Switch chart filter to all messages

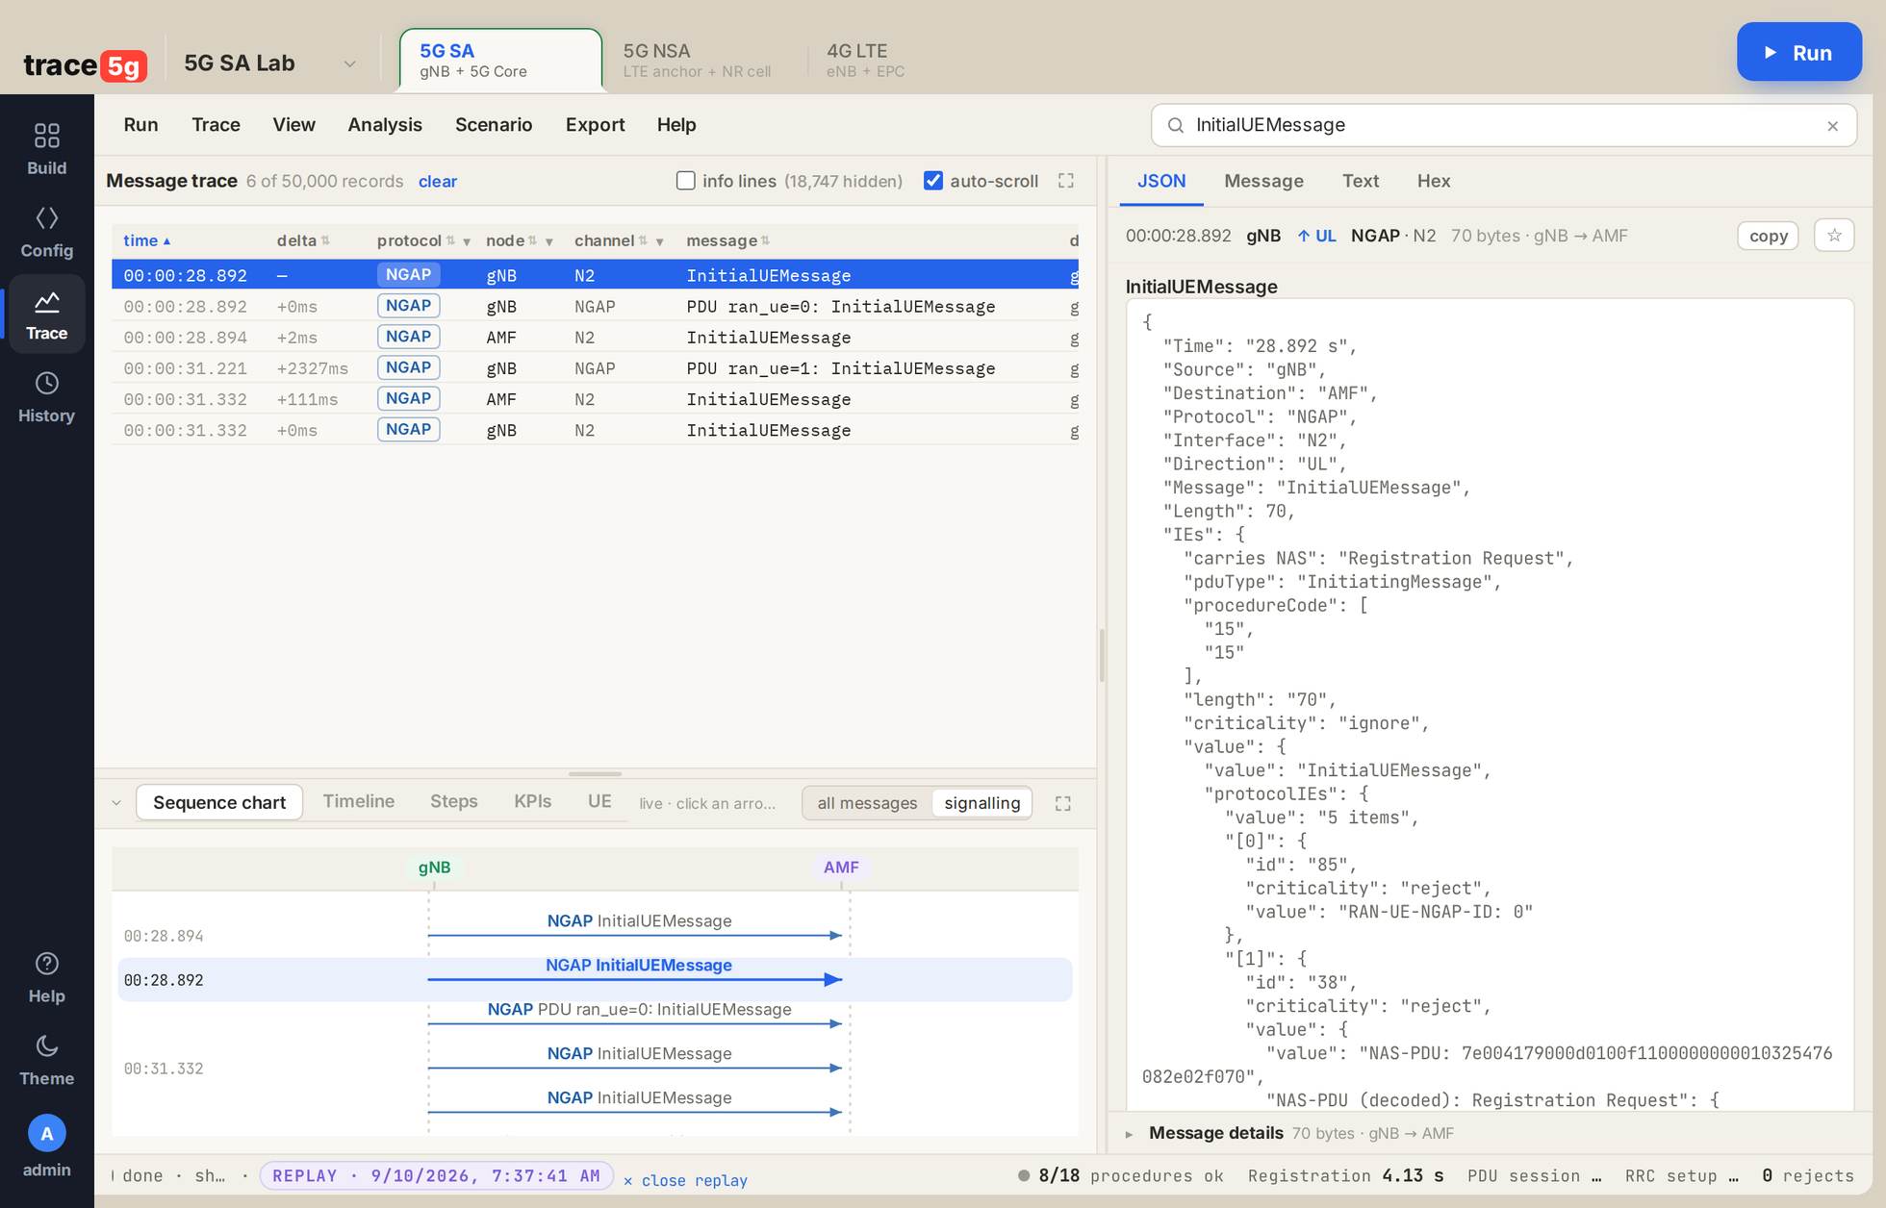tap(867, 803)
